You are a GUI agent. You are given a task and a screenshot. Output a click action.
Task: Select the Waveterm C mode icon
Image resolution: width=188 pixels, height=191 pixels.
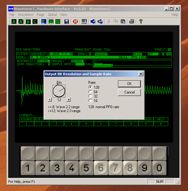pos(35,22)
